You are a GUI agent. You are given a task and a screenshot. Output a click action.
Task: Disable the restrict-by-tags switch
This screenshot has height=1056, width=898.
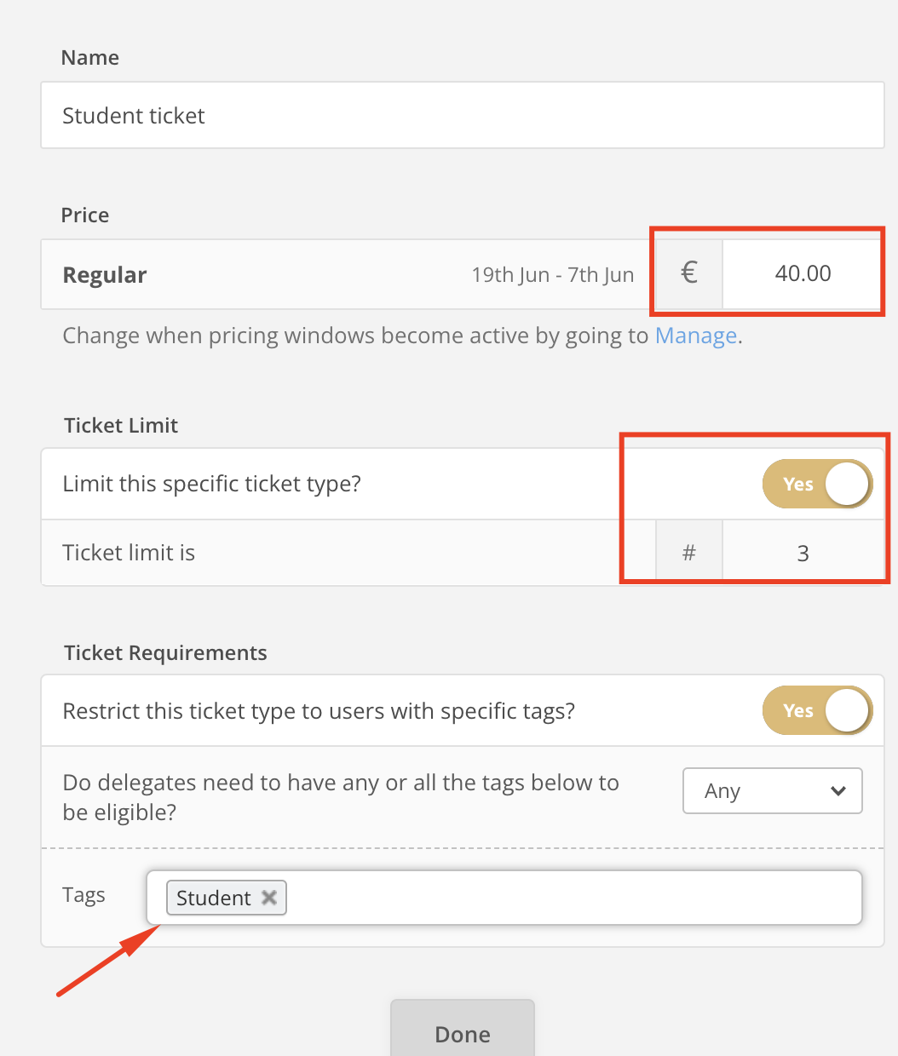(818, 710)
